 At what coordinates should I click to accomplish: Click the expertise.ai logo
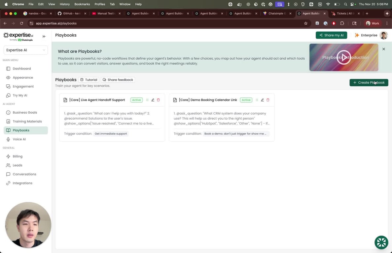tap(18, 36)
